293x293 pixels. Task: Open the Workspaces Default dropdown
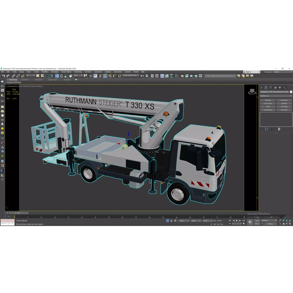click(283, 72)
